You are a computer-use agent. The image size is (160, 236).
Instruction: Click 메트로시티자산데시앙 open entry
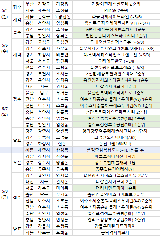tap(116, 156)
